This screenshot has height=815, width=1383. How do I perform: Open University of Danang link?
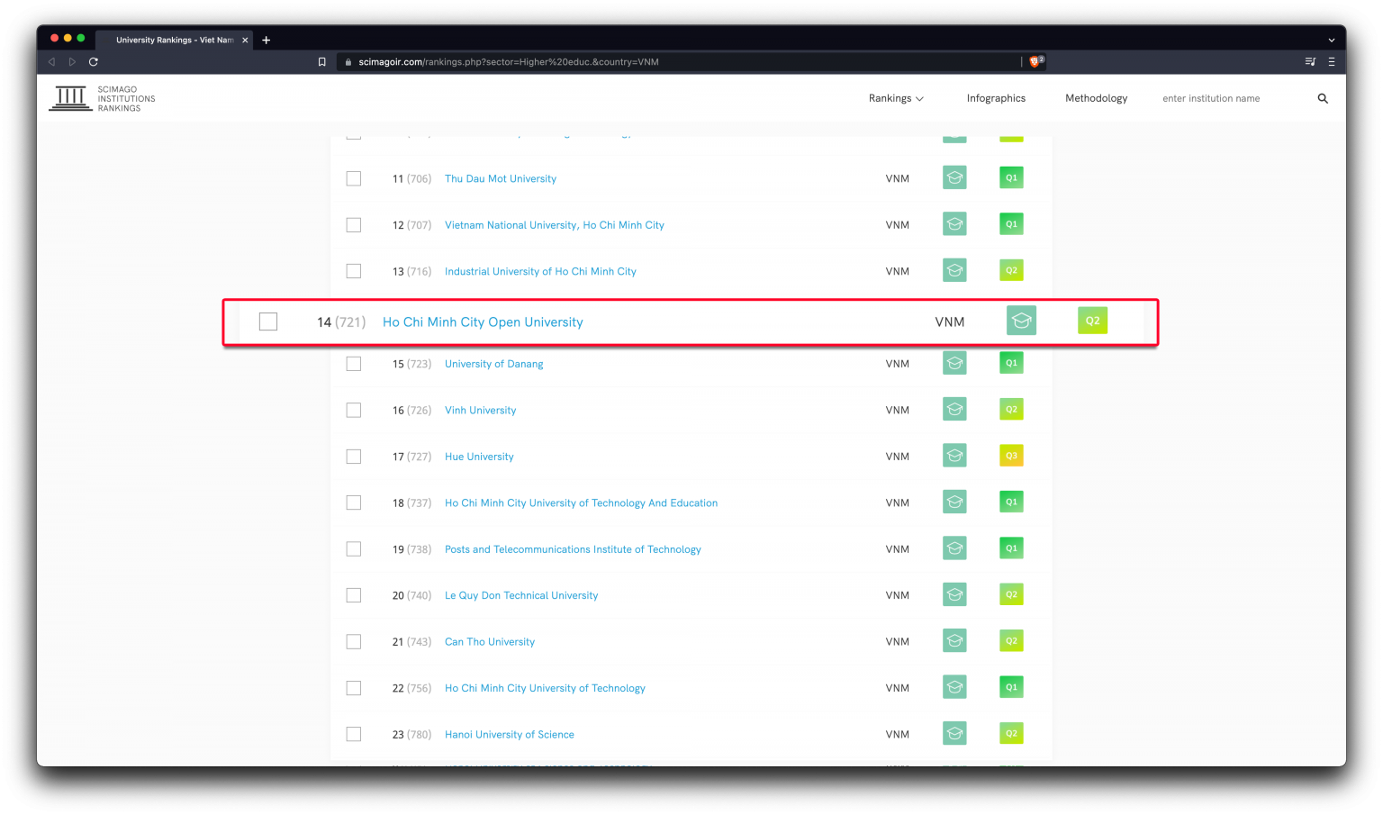[494, 364]
